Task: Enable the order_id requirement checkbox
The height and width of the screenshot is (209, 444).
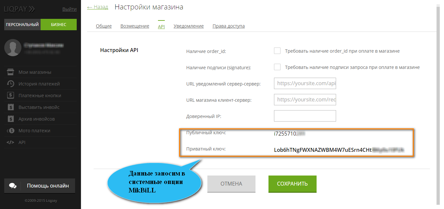Action: pos(277,51)
